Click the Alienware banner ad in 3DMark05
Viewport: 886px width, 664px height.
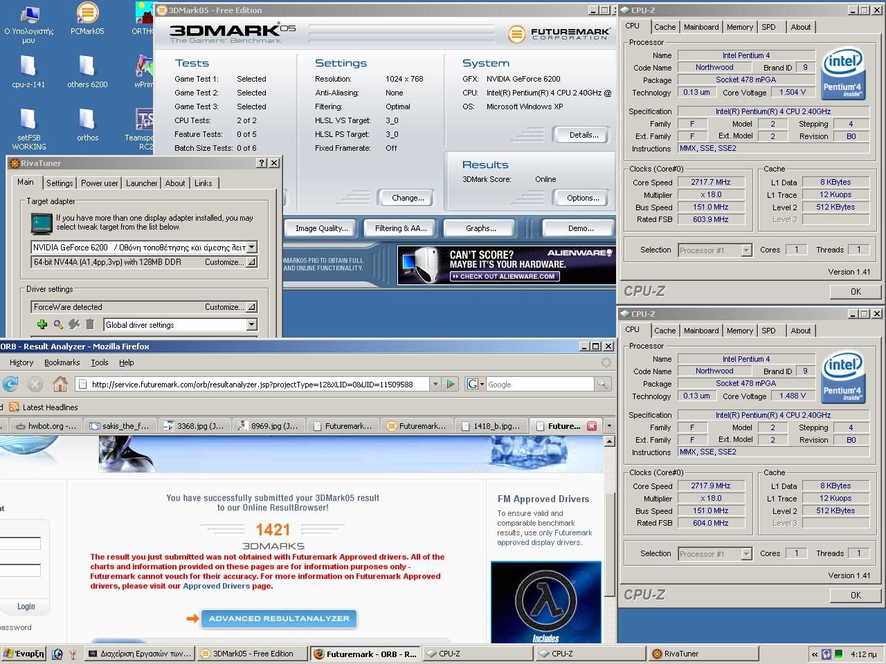coord(506,266)
